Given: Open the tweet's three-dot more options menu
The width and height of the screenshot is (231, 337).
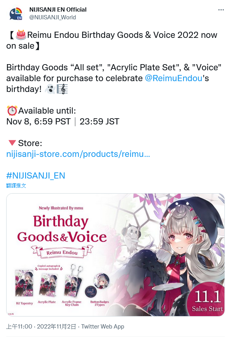Looking at the screenshot, I should point(221,10).
